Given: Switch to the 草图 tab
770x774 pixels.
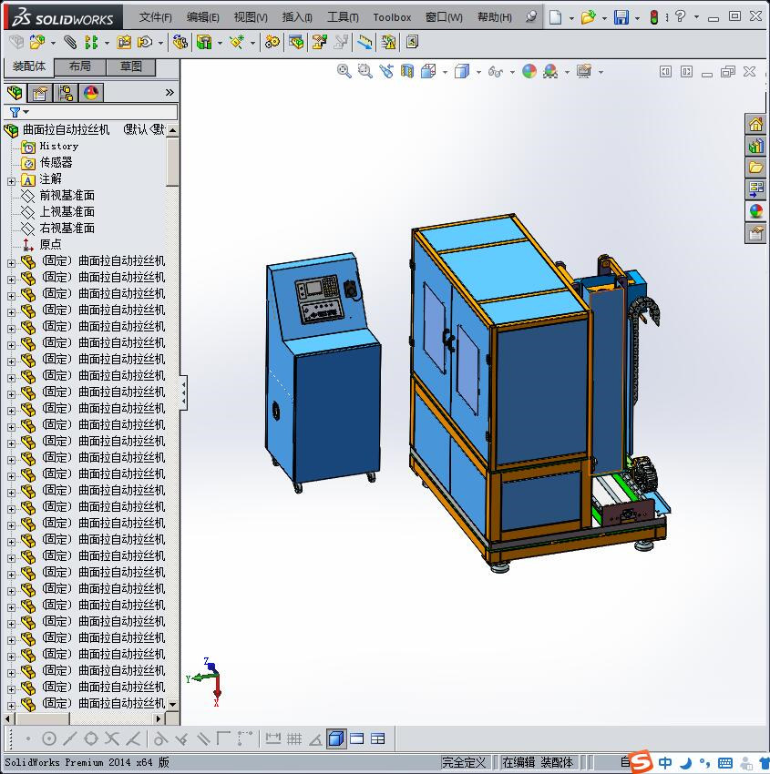Looking at the screenshot, I should click(131, 66).
